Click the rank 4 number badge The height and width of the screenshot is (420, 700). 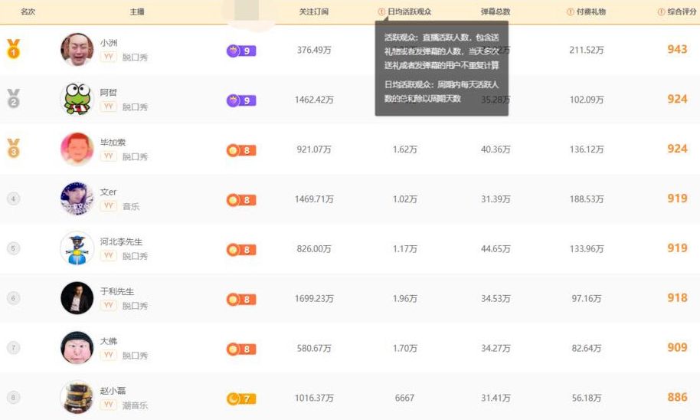tap(13, 199)
